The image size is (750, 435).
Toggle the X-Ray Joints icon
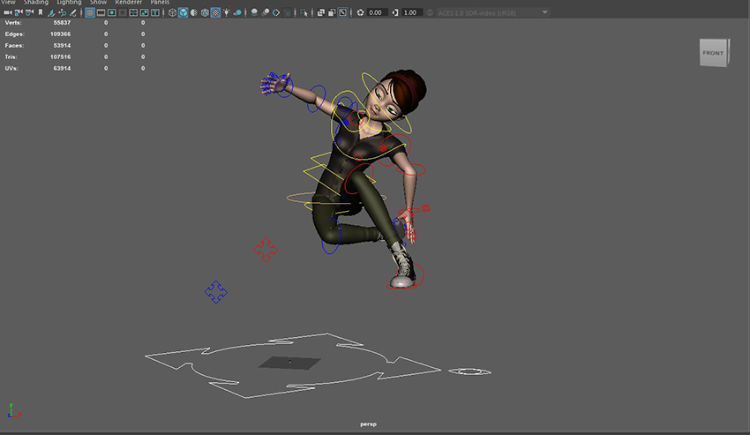[x=343, y=13]
